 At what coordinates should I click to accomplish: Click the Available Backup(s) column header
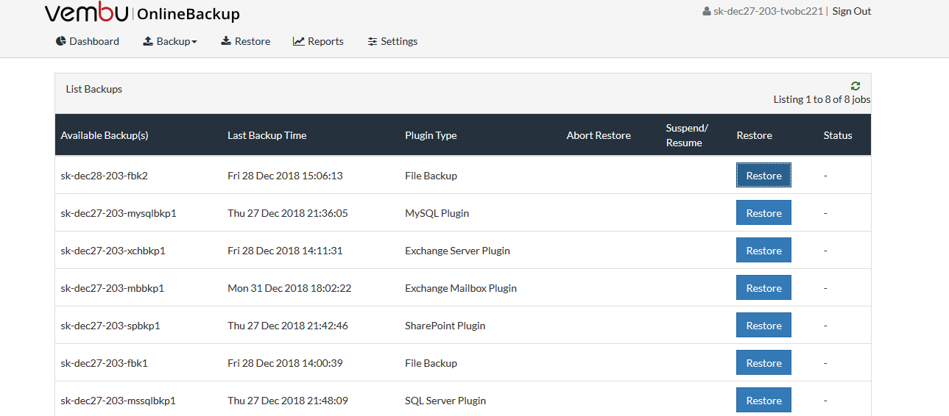click(x=105, y=135)
